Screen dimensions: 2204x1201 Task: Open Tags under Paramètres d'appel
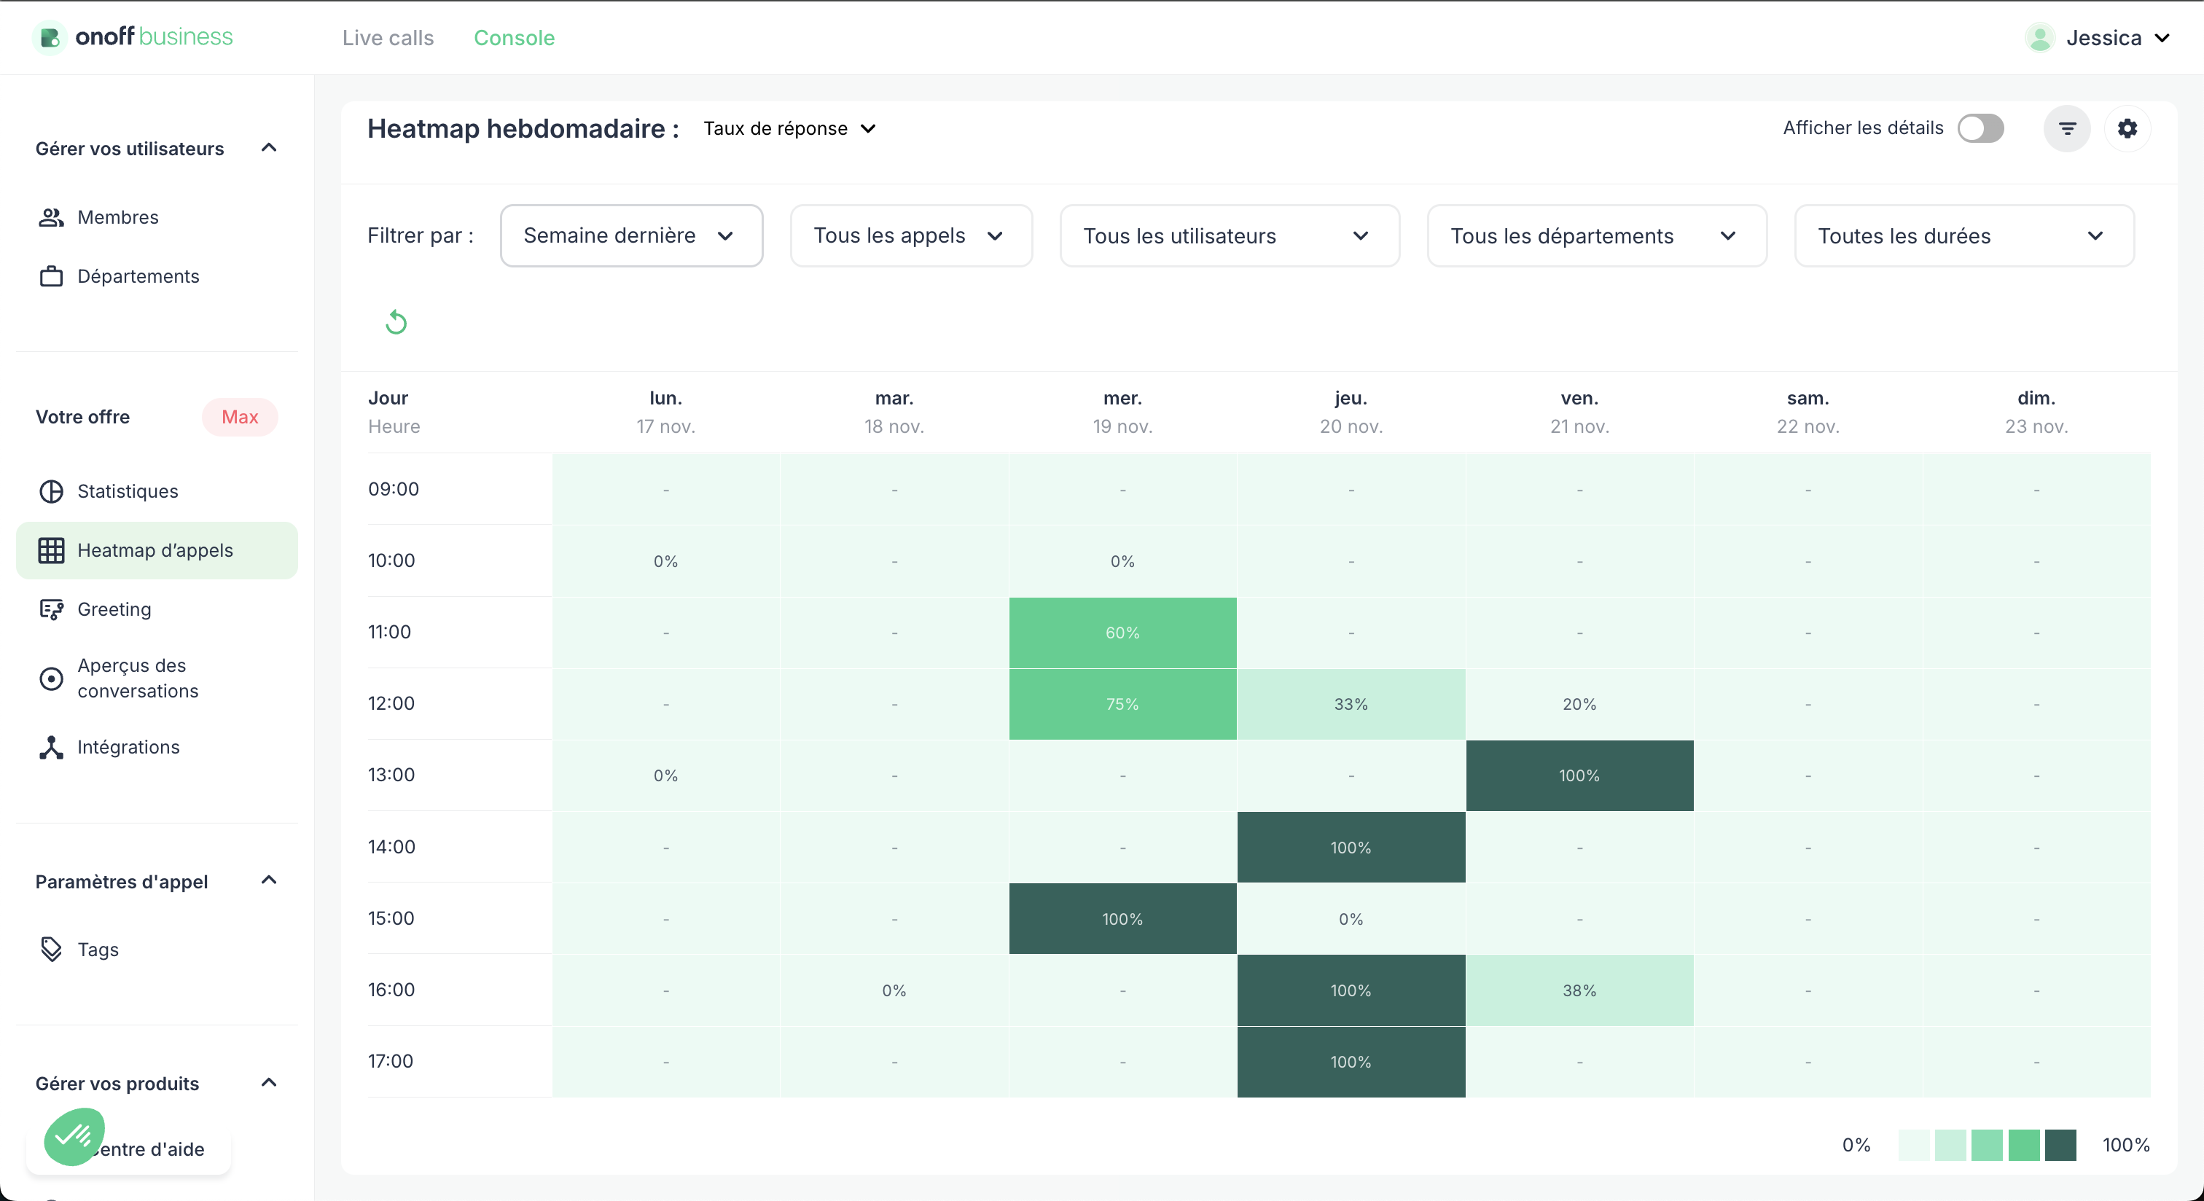157,950
